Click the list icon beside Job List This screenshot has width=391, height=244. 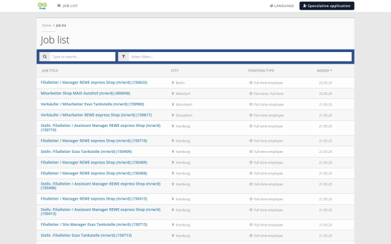(59, 5)
